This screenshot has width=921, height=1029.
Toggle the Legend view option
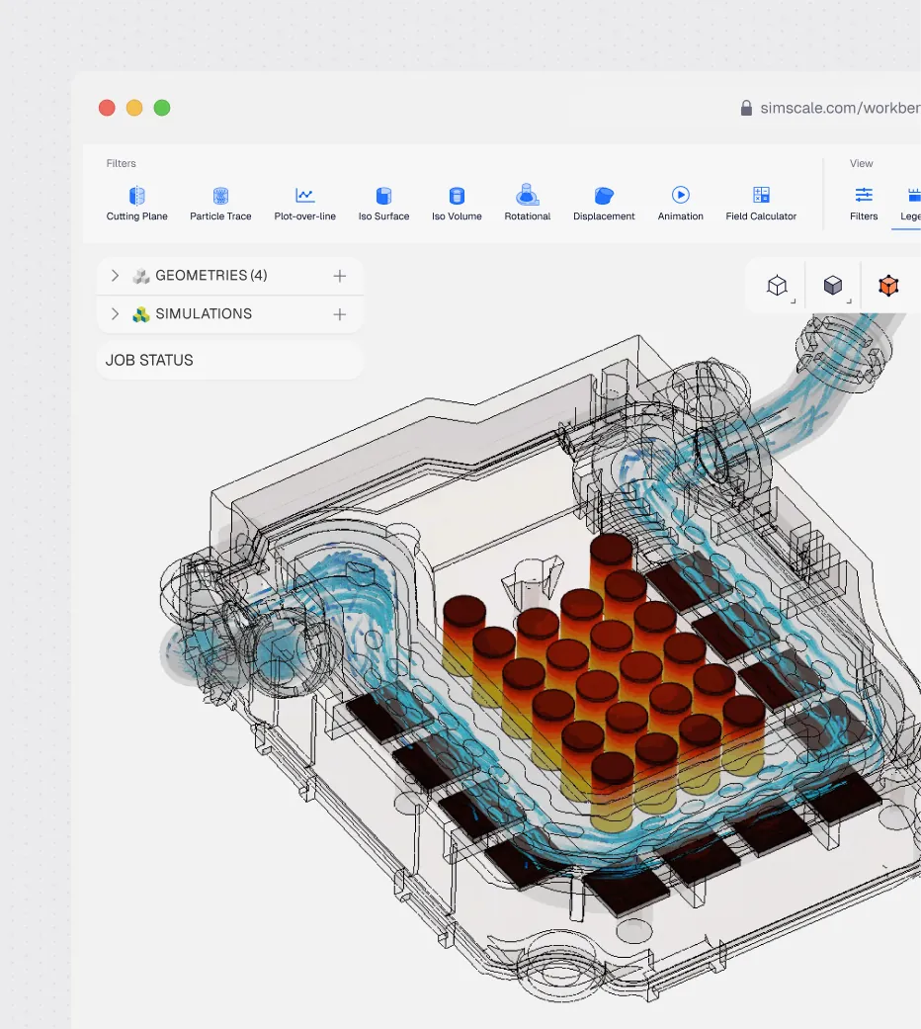tap(910, 204)
